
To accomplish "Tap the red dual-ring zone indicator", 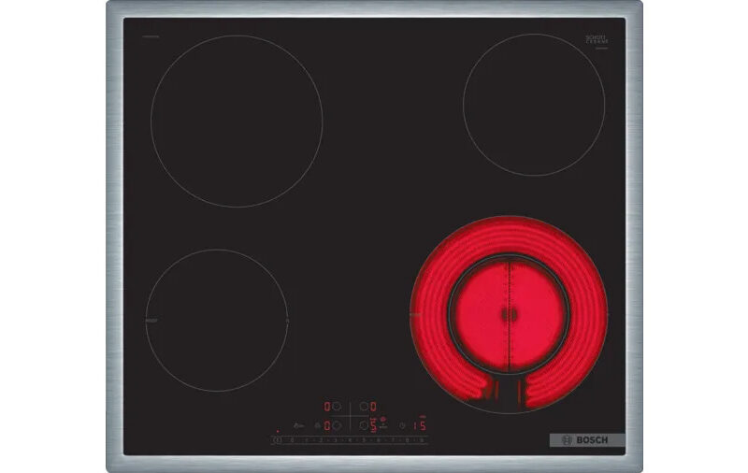I will coord(382,420).
